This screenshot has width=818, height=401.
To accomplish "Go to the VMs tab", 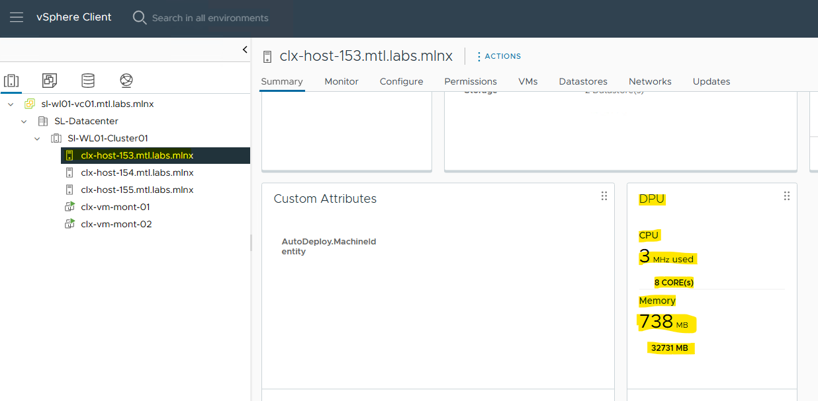I will point(528,81).
